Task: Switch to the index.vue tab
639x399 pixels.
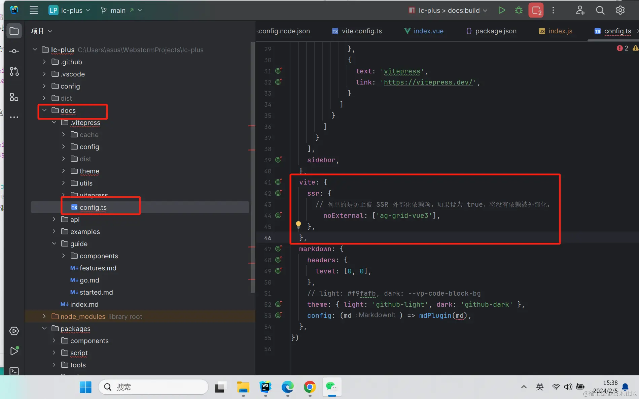Action: coord(424,31)
